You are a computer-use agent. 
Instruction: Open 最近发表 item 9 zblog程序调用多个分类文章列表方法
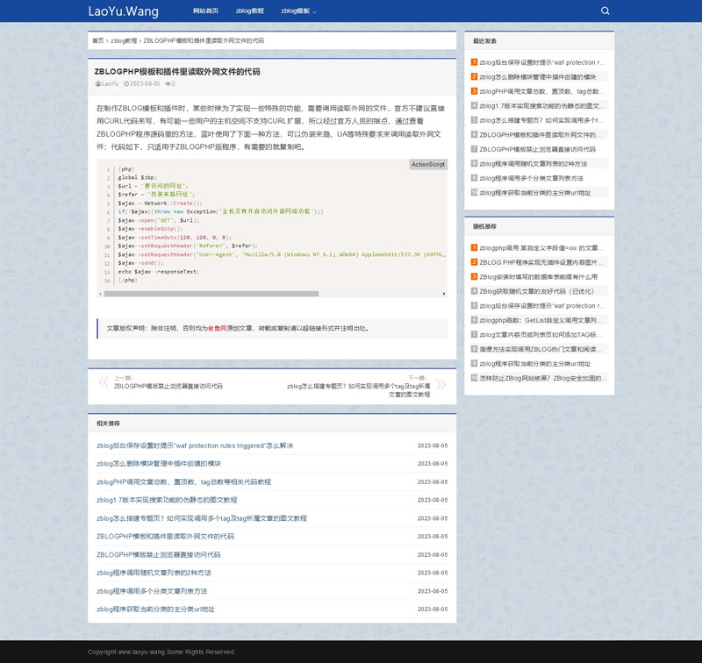pos(532,179)
